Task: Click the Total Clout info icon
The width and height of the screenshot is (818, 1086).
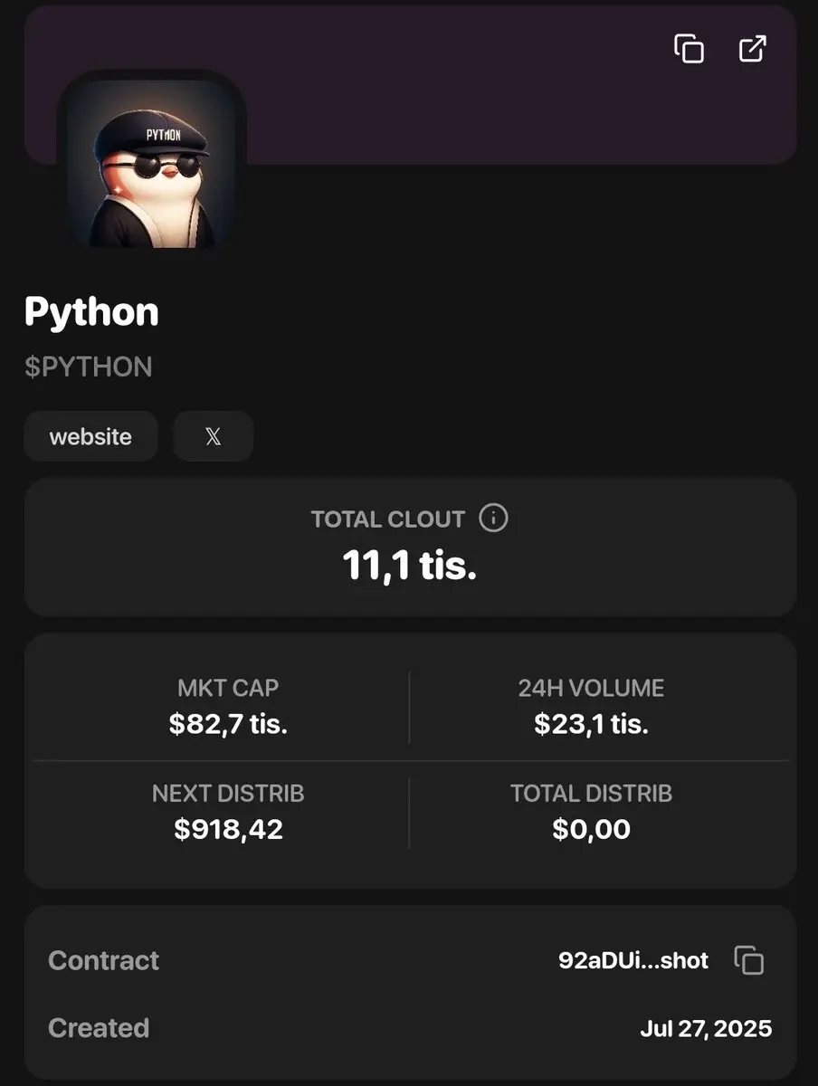Action: click(x=493, y=519)
